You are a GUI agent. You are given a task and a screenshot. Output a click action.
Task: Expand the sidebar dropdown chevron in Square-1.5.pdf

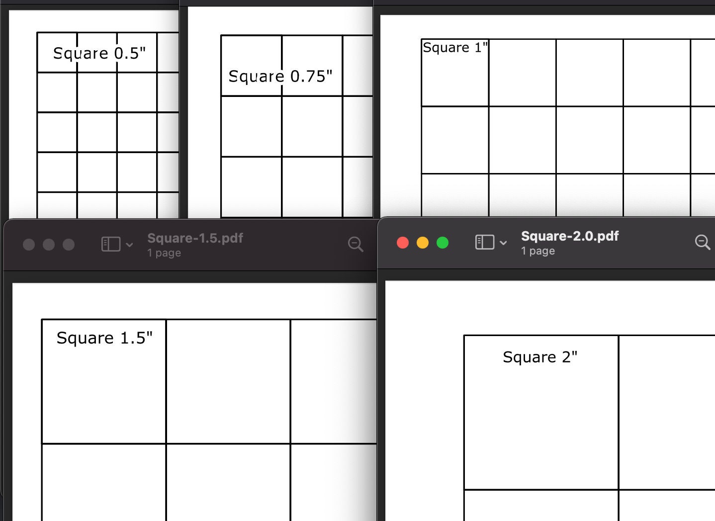(130, 244)
